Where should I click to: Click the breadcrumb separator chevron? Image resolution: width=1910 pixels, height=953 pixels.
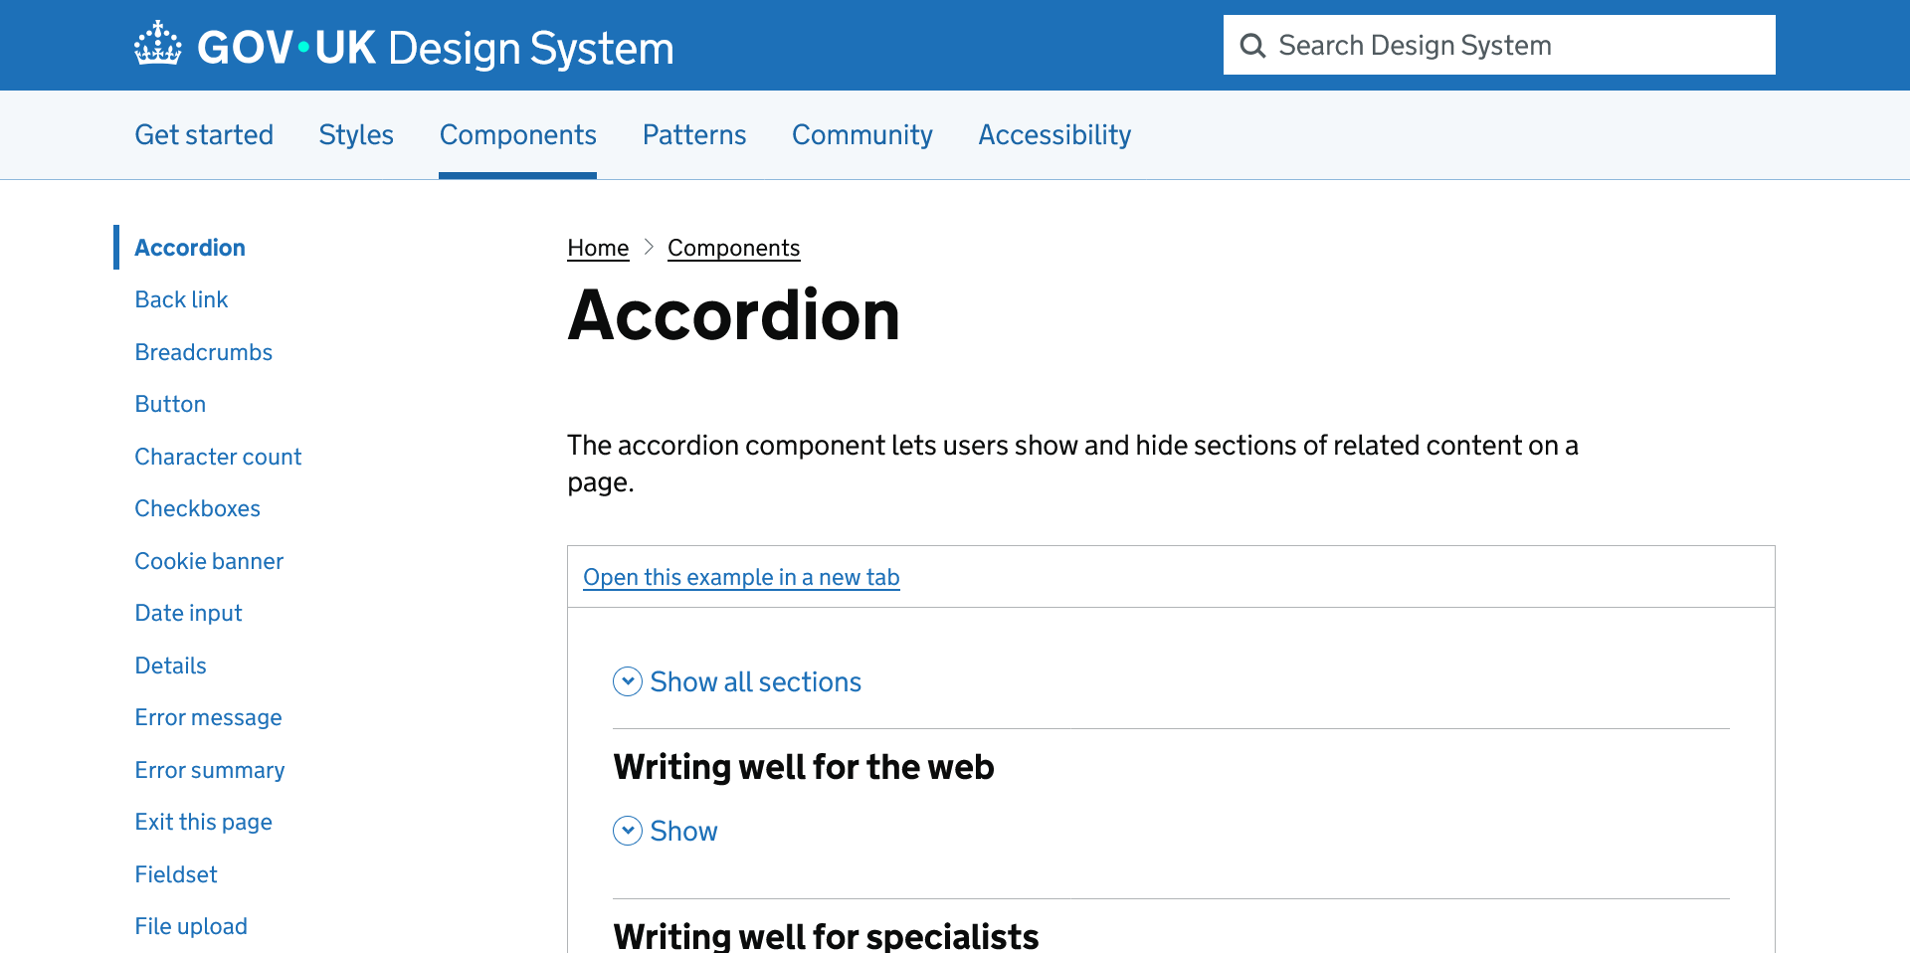(x=649, y=247)
